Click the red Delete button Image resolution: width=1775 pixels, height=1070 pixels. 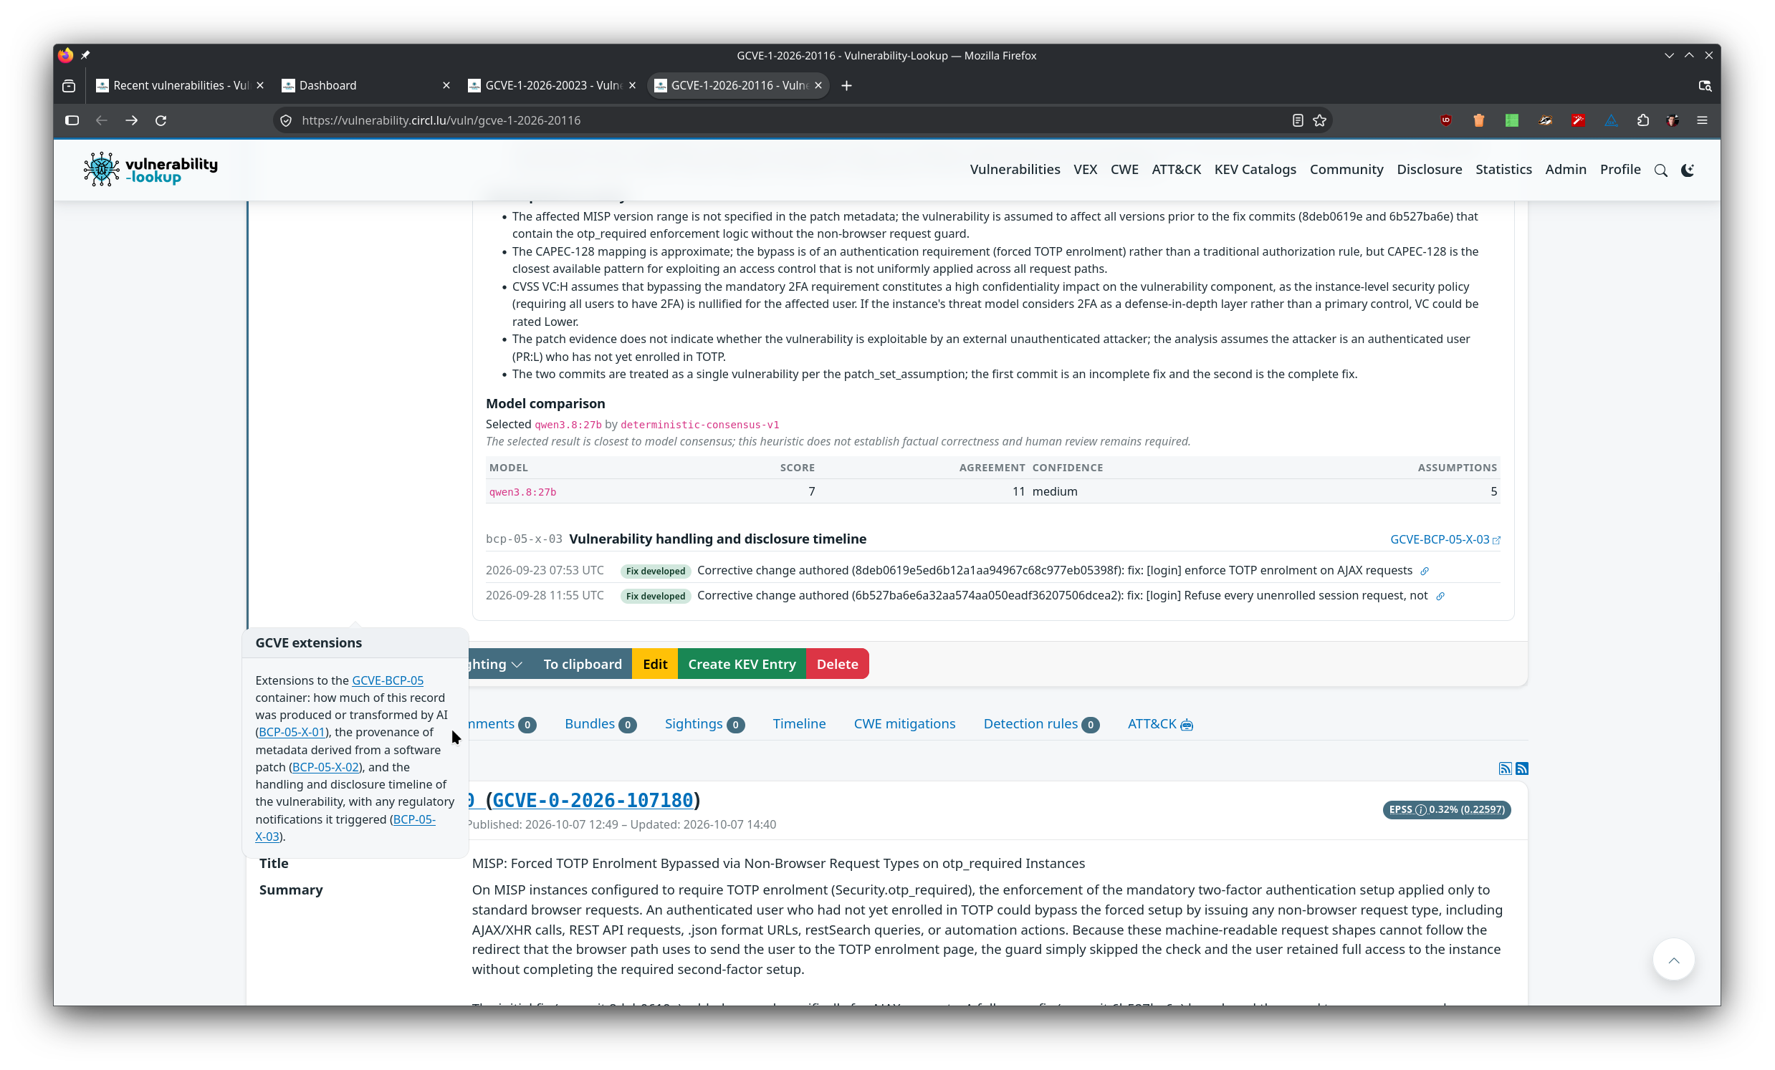[837, 664]
